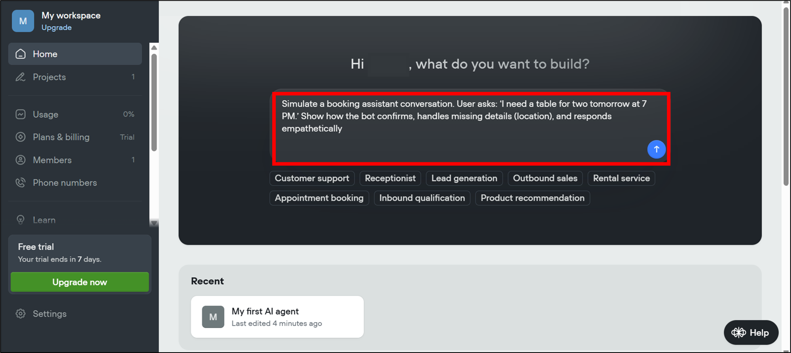
Task: Click the Usage chart icon
Action: coord(21,115)
